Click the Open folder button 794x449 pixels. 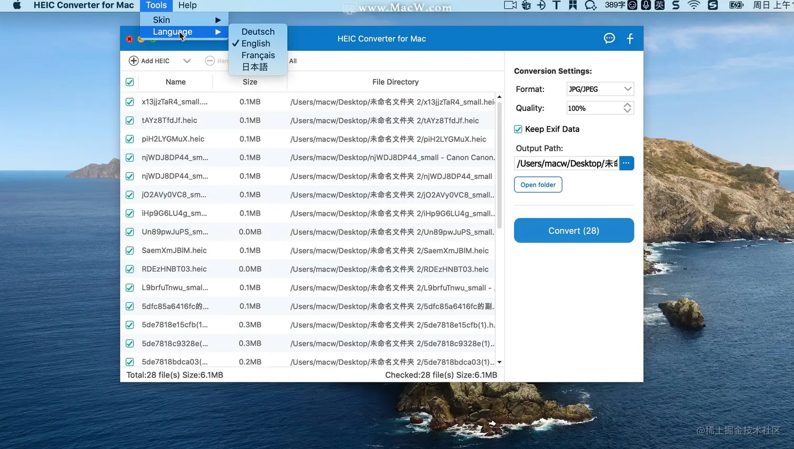coord(538,185)
